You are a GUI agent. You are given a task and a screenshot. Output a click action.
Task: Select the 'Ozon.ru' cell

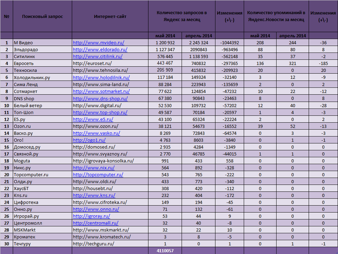42,126
